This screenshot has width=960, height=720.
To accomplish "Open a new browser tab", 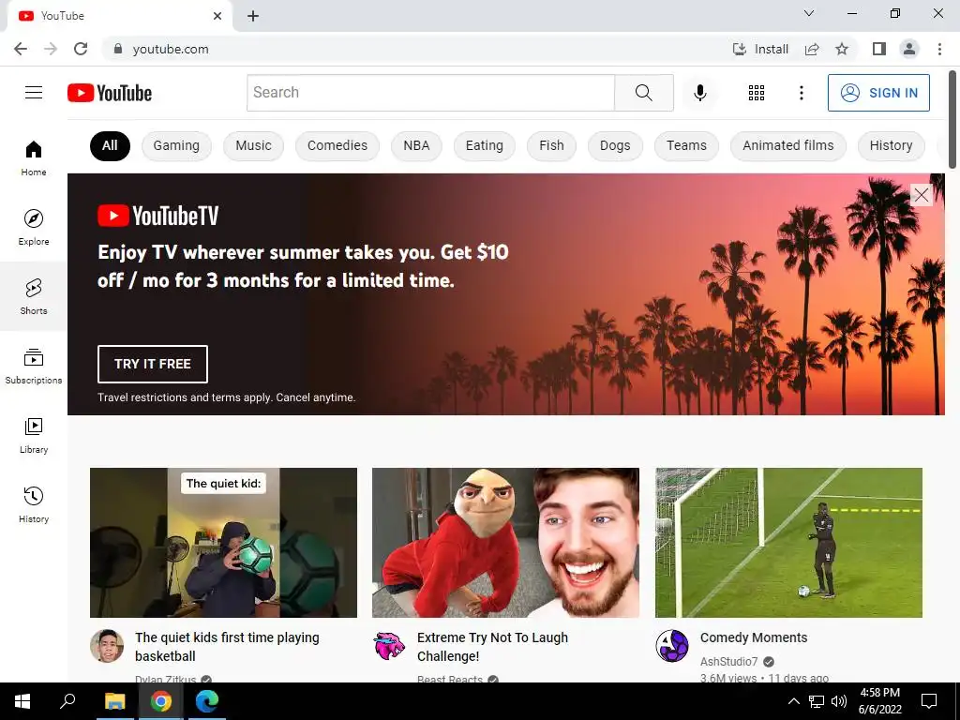I will pyautogui.click(x=253, y=16).
